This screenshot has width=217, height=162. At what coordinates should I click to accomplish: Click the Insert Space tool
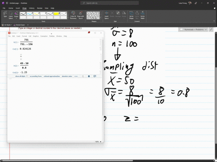tap(107, 15)
